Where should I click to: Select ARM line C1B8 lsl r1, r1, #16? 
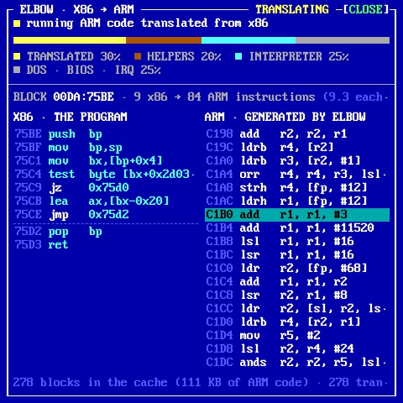point(297,241)
